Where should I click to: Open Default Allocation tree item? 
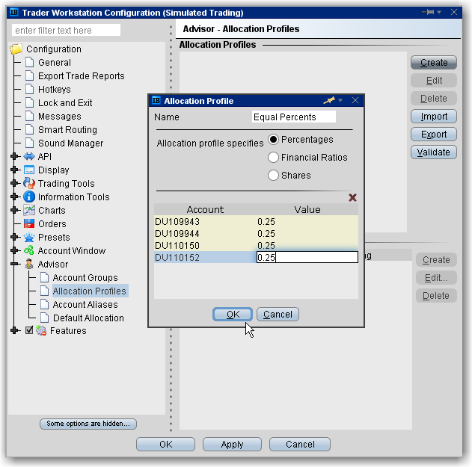[88, 318]
